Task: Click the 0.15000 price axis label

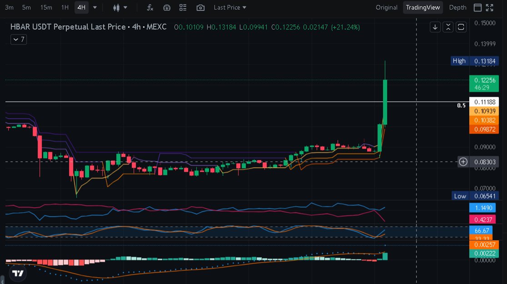Action: tap(485, 23)
